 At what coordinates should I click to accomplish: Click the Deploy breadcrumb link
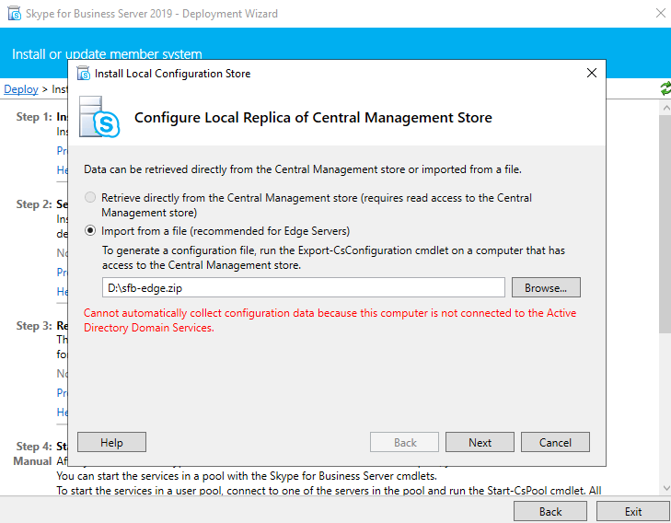pos(20,89)
